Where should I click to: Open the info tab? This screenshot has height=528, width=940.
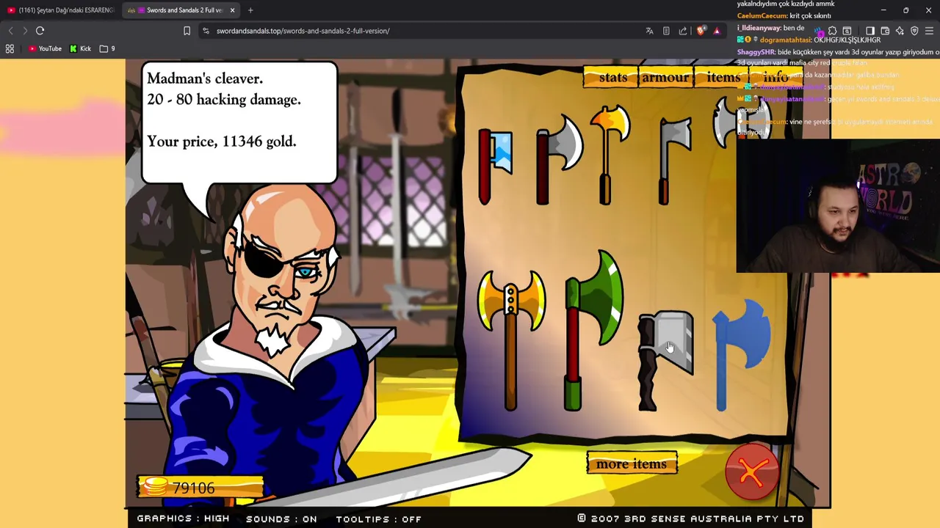pos(775,77)
